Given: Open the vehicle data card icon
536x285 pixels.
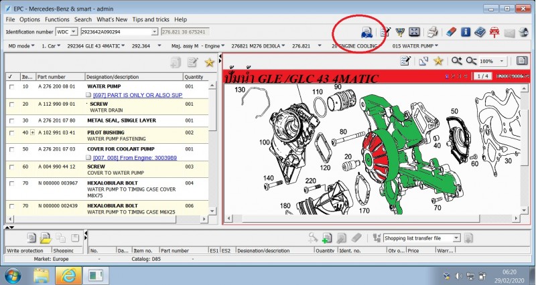Looking at the screenshot, I should (x=366, y=32).
